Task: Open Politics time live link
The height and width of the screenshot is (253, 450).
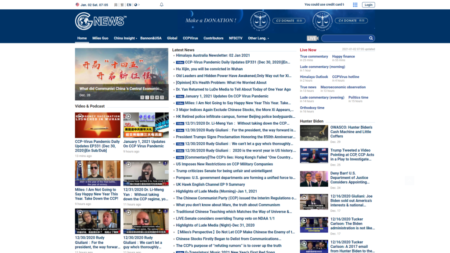Action: (358, 98)
